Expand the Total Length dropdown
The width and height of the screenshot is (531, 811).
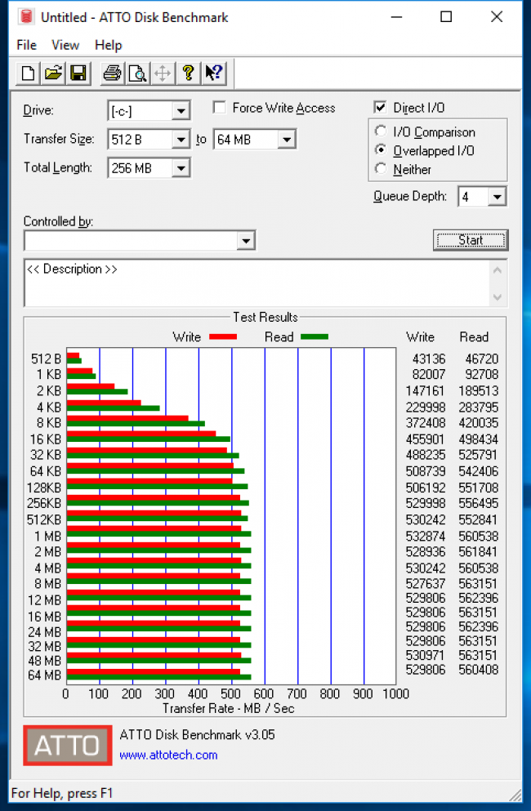point(181,168)
